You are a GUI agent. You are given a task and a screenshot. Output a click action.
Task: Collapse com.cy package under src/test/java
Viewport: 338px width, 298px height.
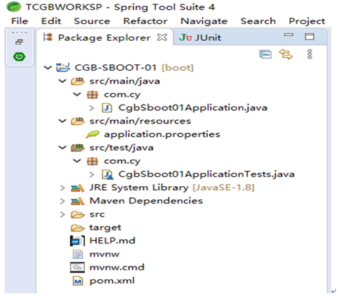click(77, 161)
